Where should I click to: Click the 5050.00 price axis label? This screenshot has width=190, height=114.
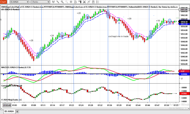184,38
